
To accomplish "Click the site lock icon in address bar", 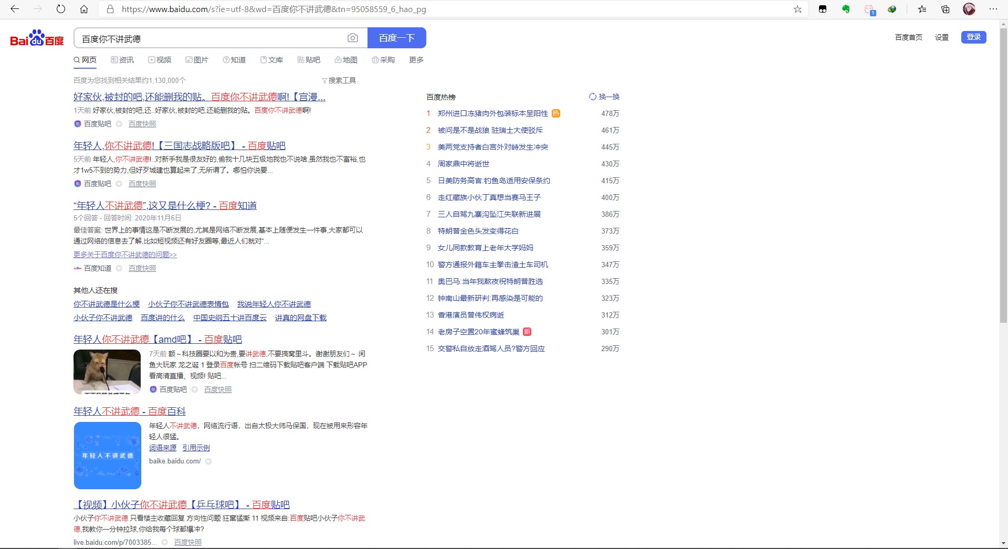I will click(110, 9).
